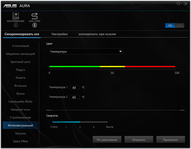191x149 pixels.
Task: Toggle sync link under Add Strip
Action: (x=34, y=25)
